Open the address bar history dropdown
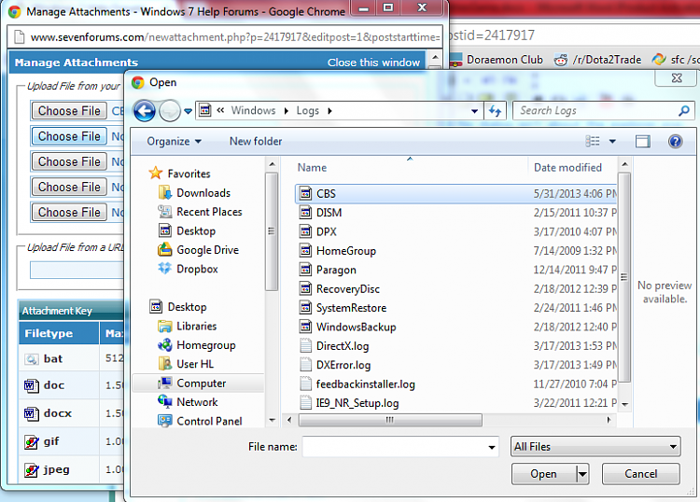Screen dimensions: 700x502 click(x=474, y=111)
